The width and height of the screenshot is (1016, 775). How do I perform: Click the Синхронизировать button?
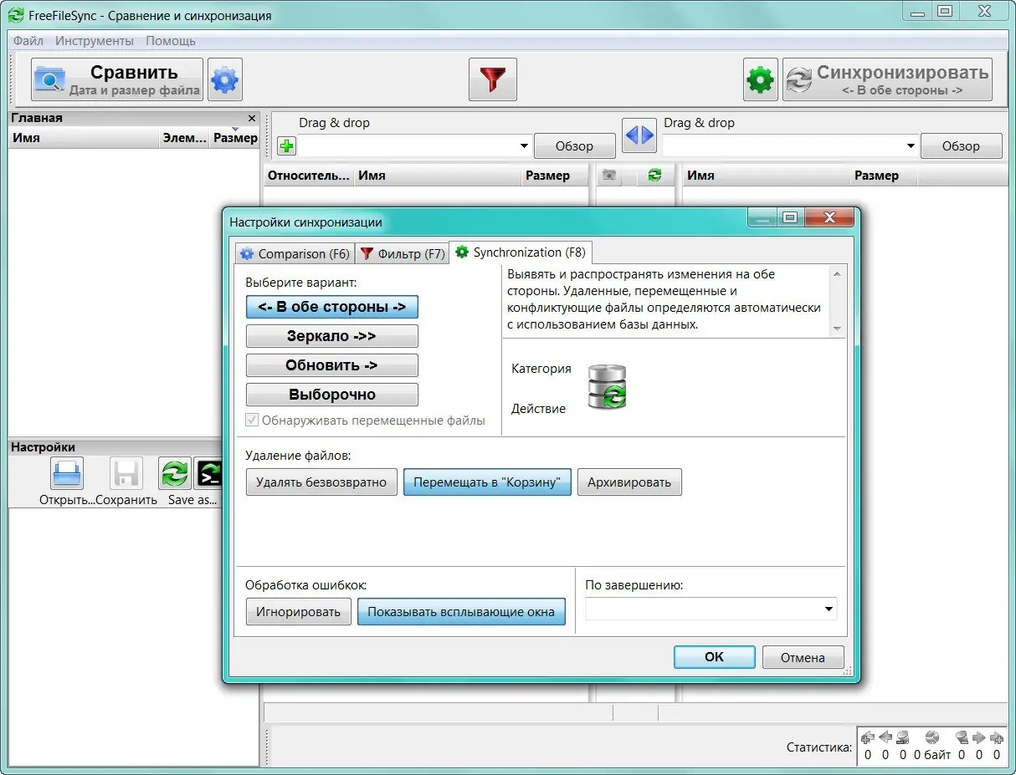tap(887, 79)
